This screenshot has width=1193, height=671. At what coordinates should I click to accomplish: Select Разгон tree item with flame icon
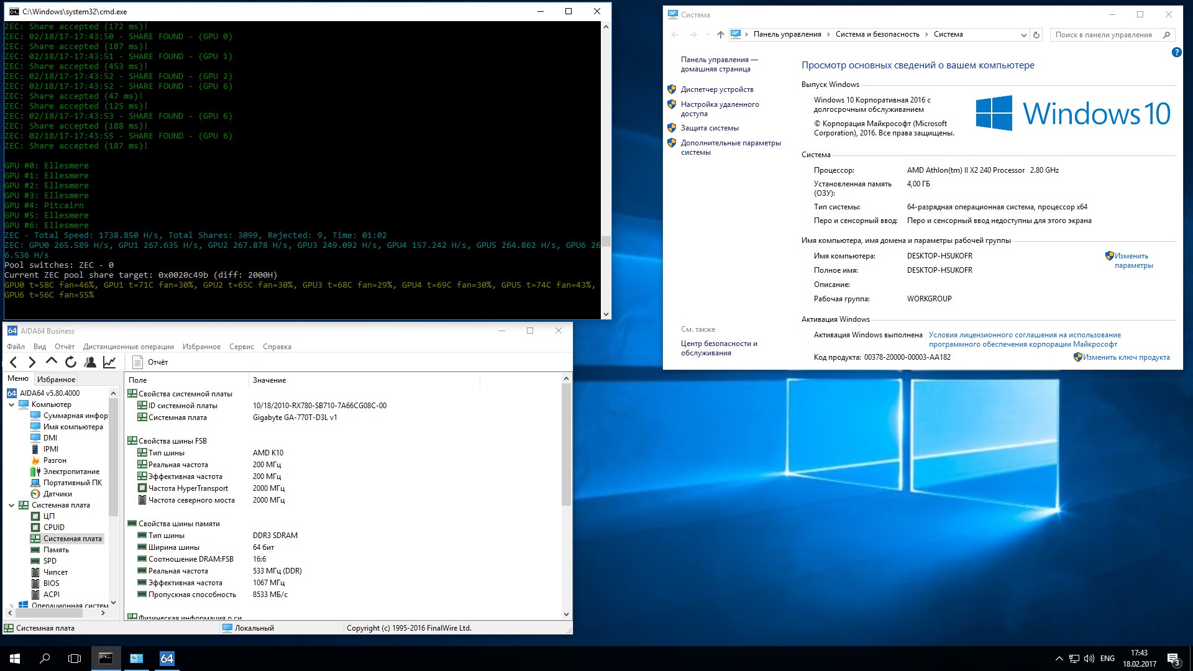coord(48,460)
